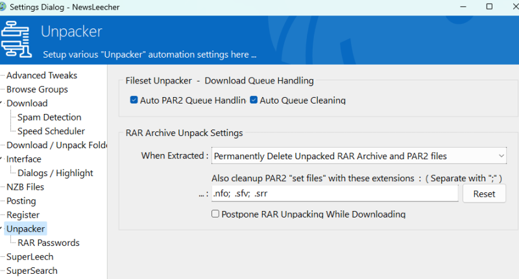Collapse the Download tree node
Viewport: 519px width, 279px height.
coord(2,104)
